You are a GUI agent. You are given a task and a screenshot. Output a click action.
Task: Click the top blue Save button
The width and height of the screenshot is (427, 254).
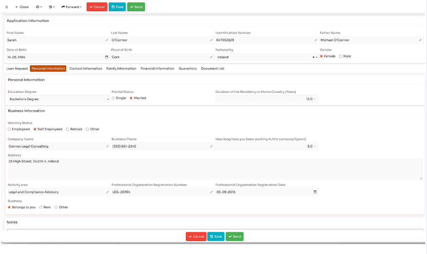tap(117, 7)
